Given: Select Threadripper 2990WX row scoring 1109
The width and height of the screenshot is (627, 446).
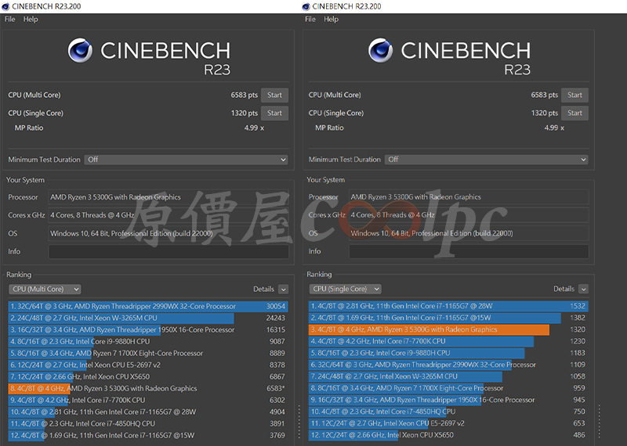Looking at the screenshot, I should [448, 365].
